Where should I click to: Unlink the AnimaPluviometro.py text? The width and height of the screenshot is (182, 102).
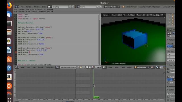coord(83,67)
